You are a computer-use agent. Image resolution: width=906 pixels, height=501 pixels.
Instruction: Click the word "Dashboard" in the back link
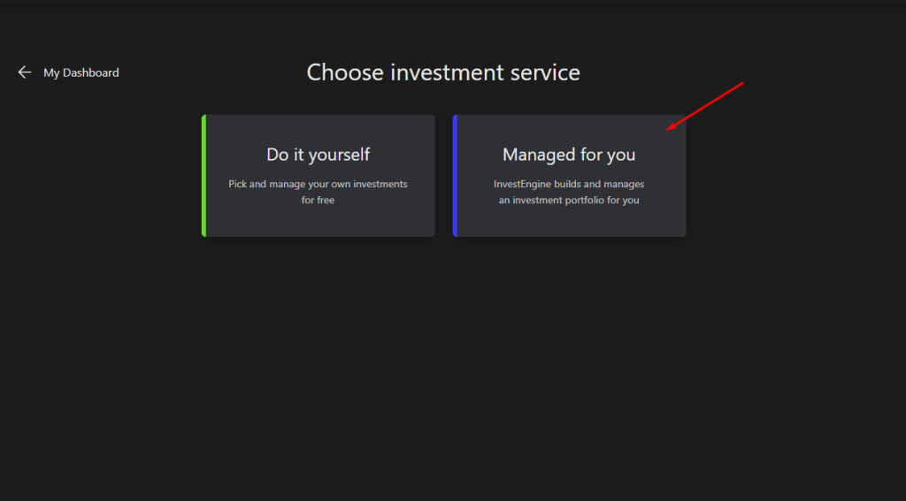(90, 72)
